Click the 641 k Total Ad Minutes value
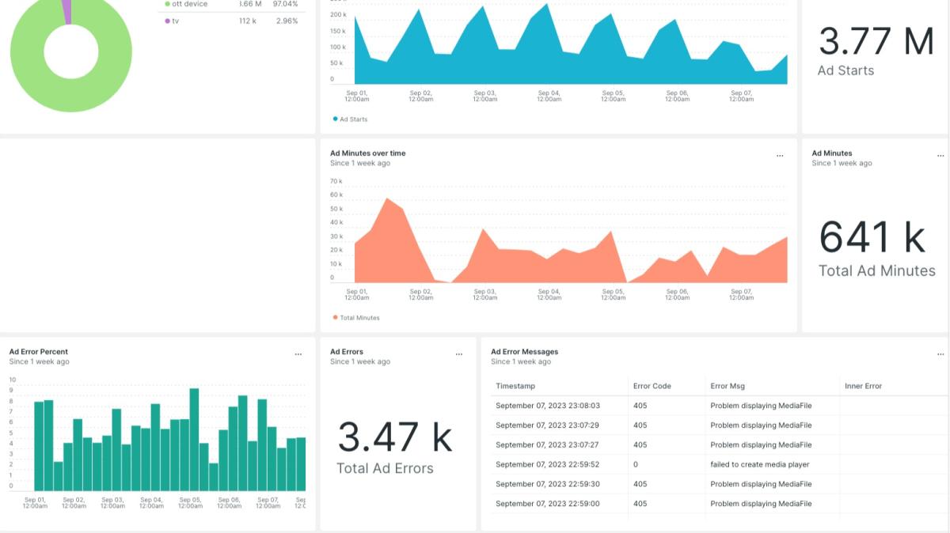 point(872,237)
